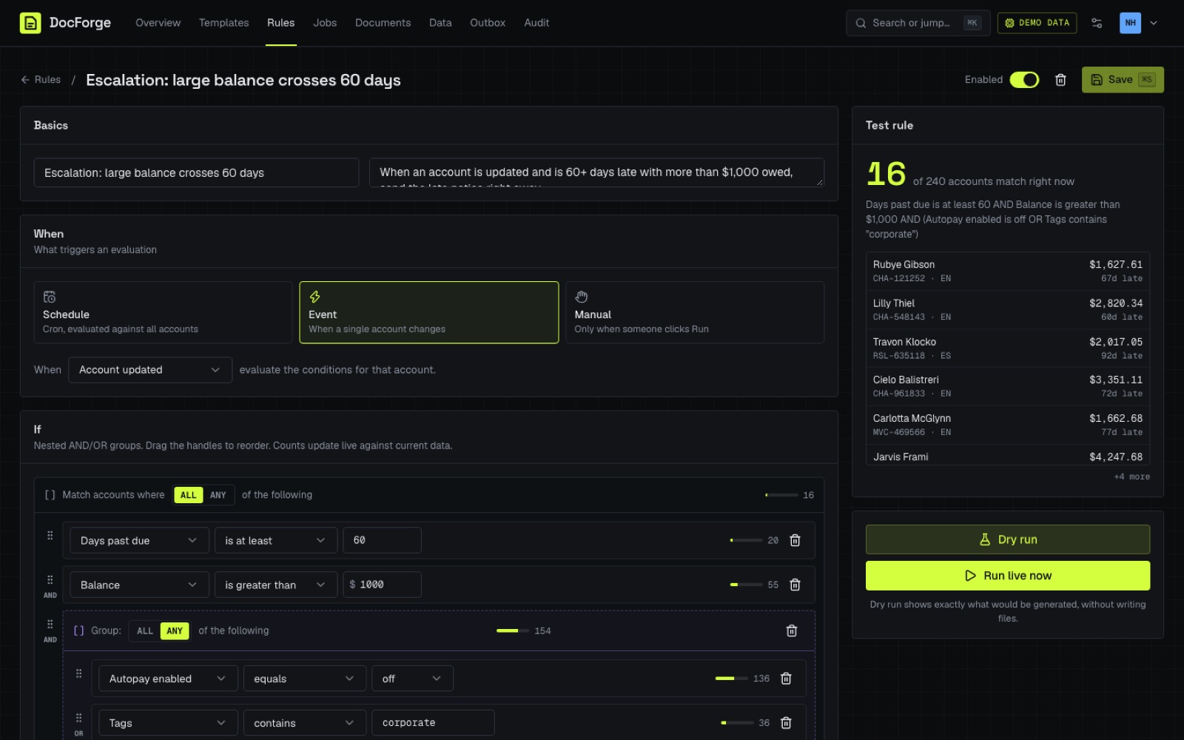The image size is (1184, 740).
Task: Delete the Tags contains condition
Action: pyautogui.click(x=786, y=723)
